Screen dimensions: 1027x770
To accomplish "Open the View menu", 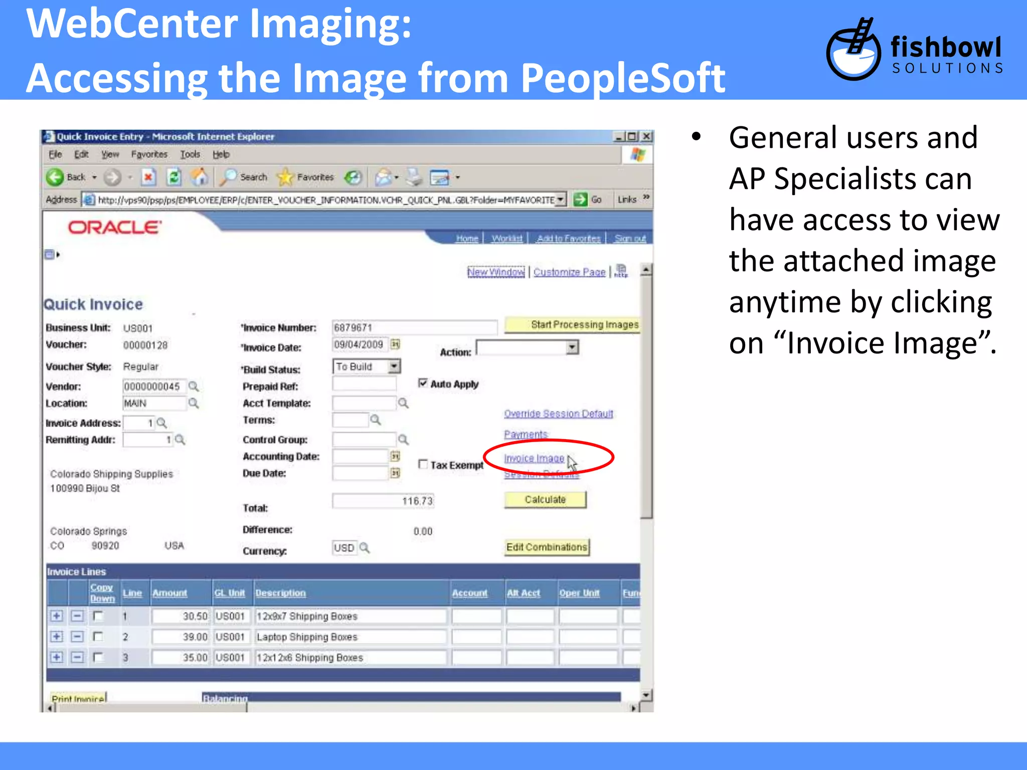I will coord(110,154).
